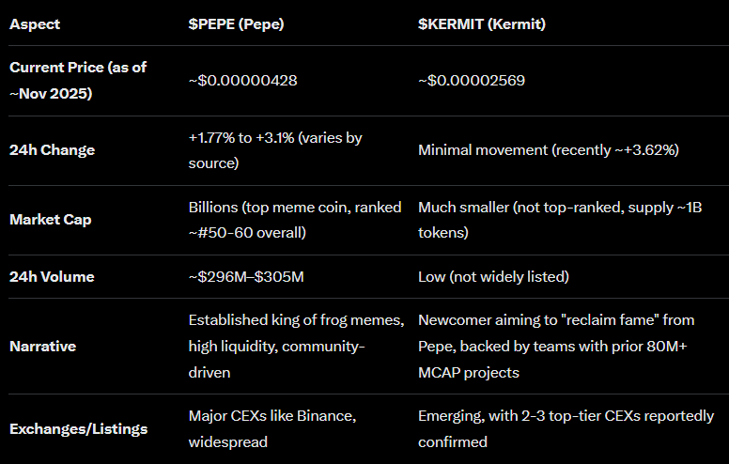The height and width of the screenshot is (464, 729).
Task: Click the 24h Change row label
Action: click(52, 150)
